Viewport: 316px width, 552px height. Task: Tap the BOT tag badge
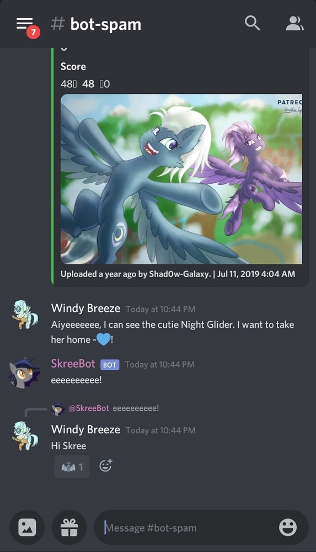point(110,365)
